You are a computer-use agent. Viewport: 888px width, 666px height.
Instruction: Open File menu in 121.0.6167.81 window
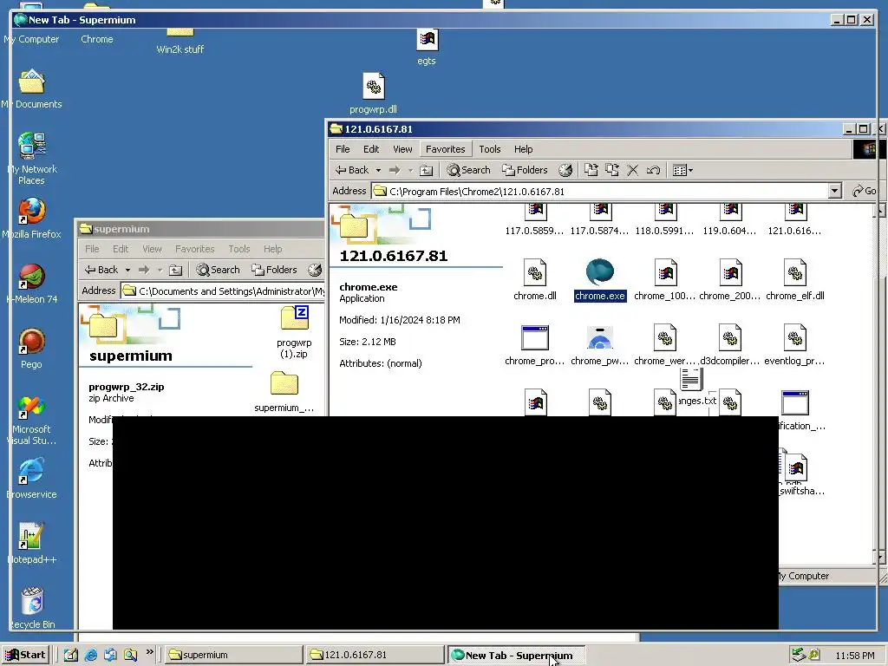click(343, 149)
